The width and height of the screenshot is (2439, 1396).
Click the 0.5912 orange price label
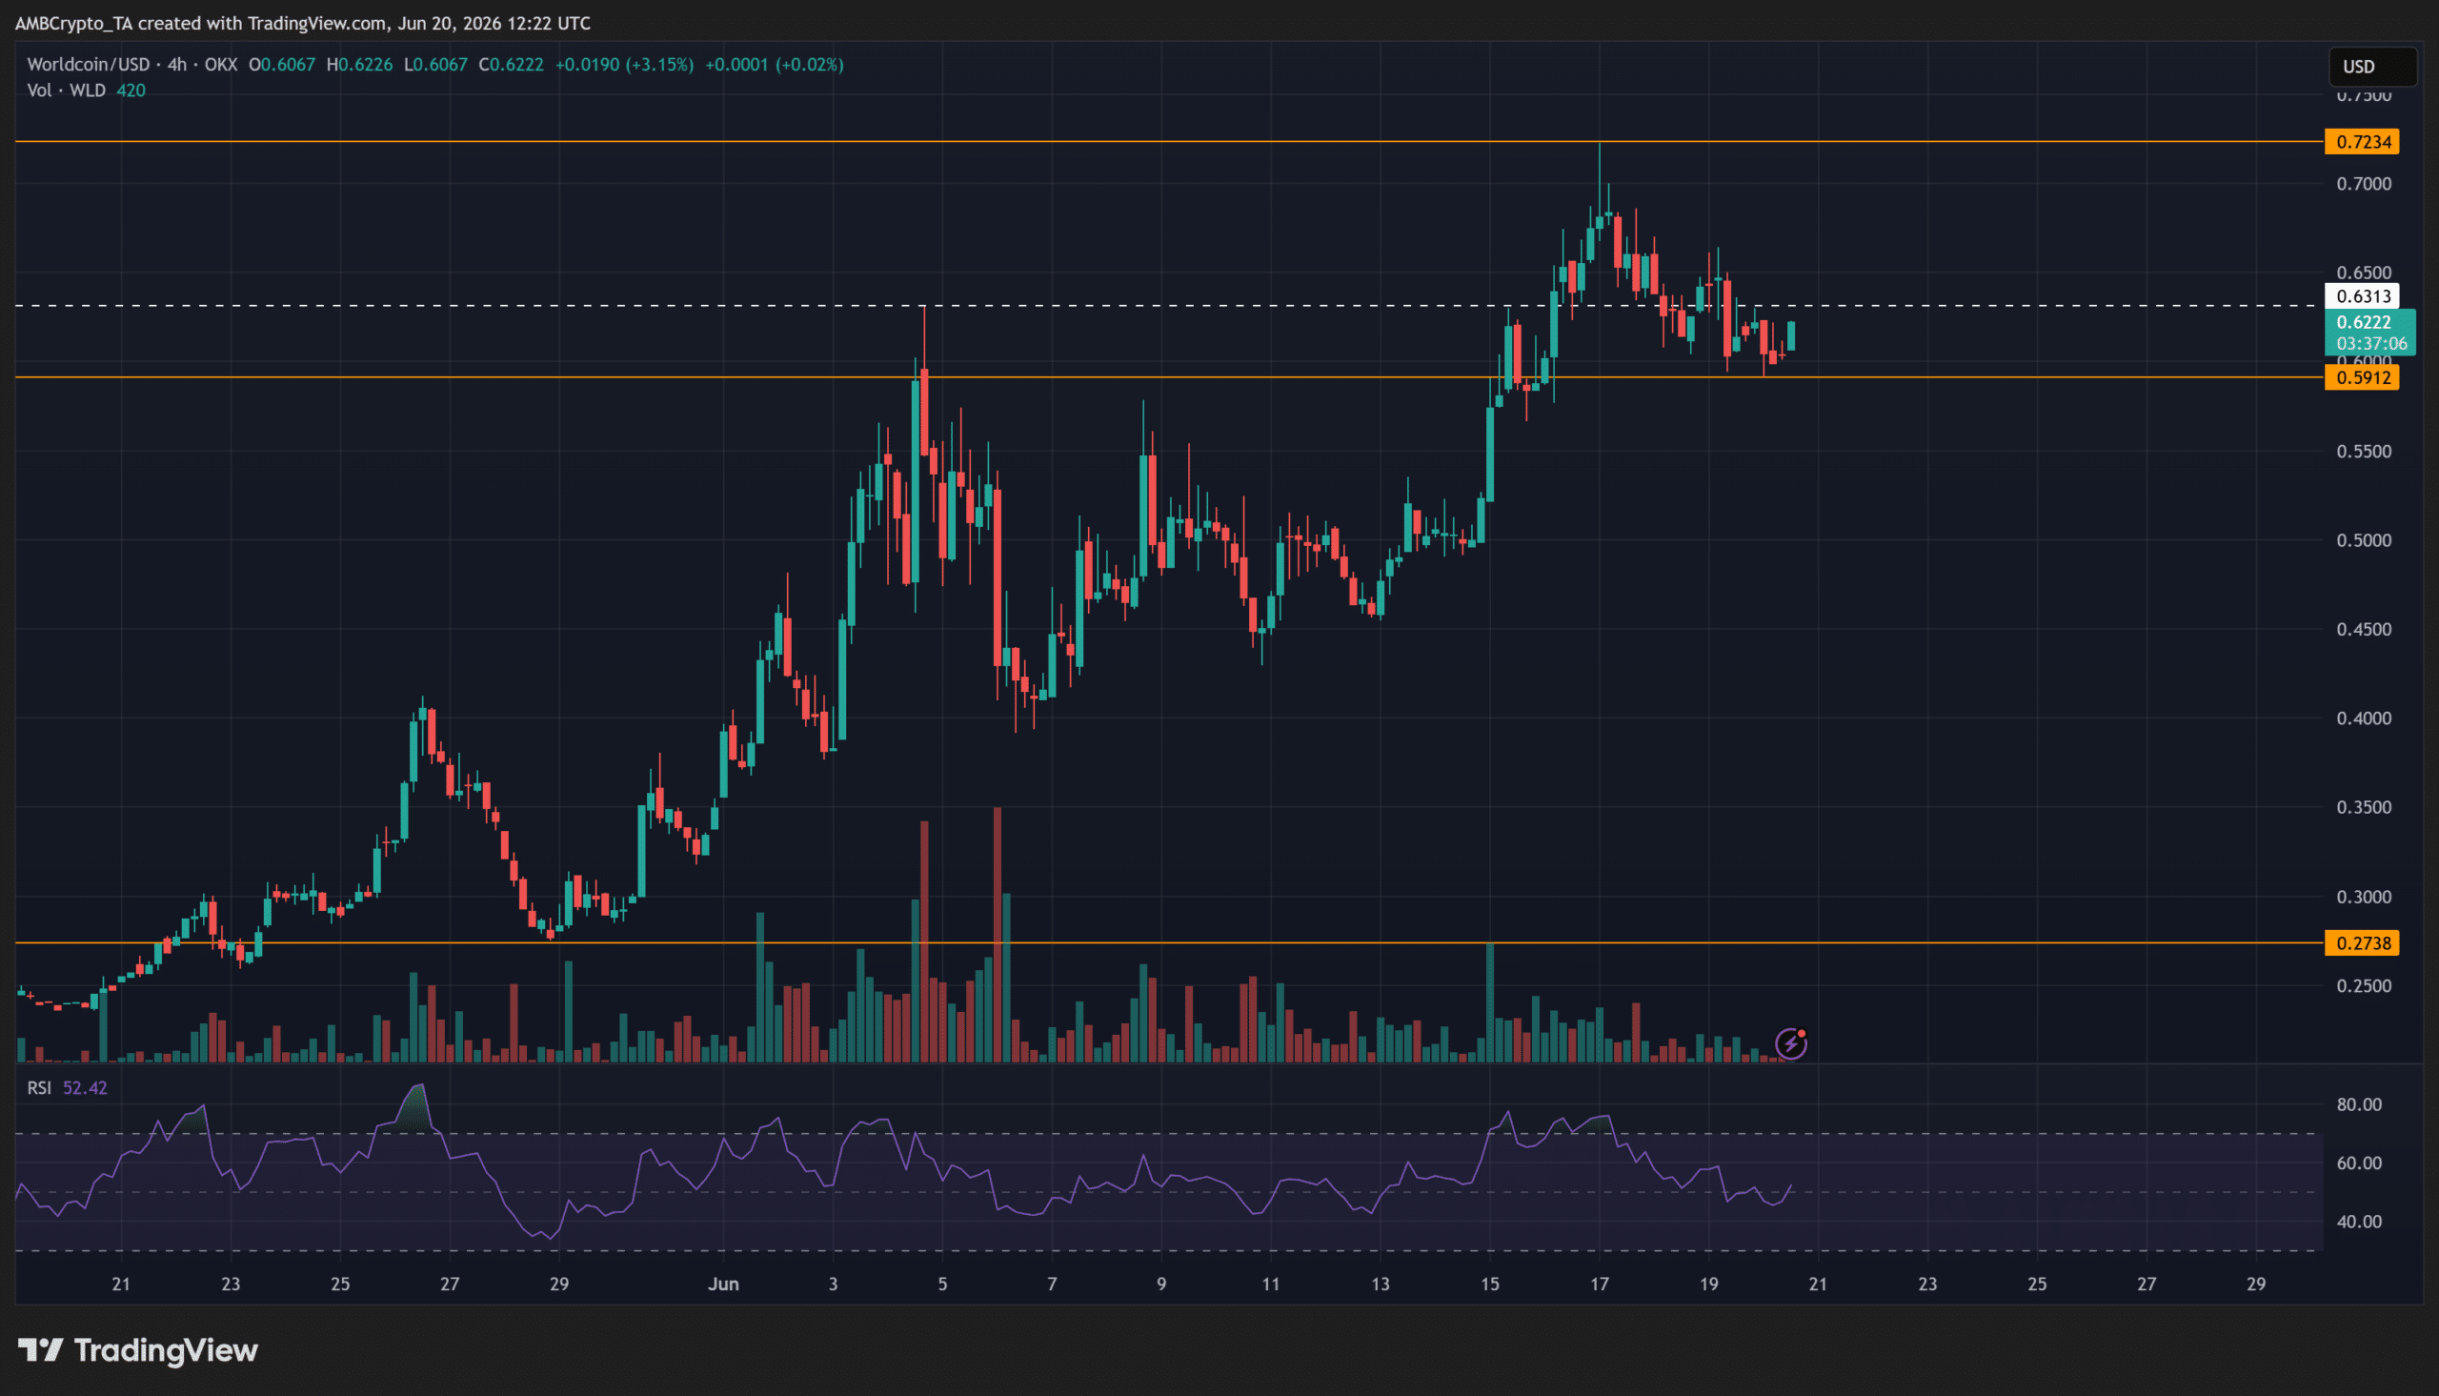coord(2363,377)
